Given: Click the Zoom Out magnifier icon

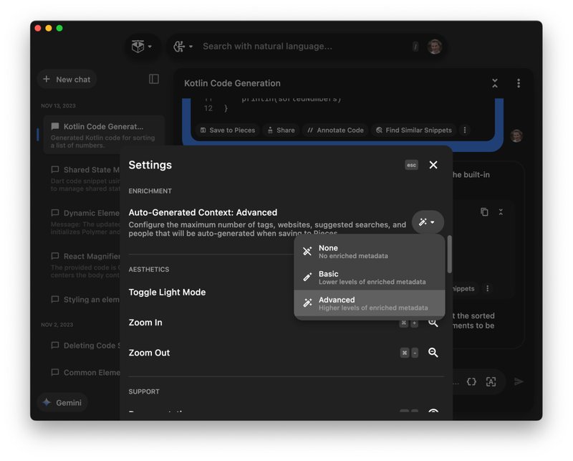Looking at the screenshot, I should pyautogui.click(x=433, y=353).
